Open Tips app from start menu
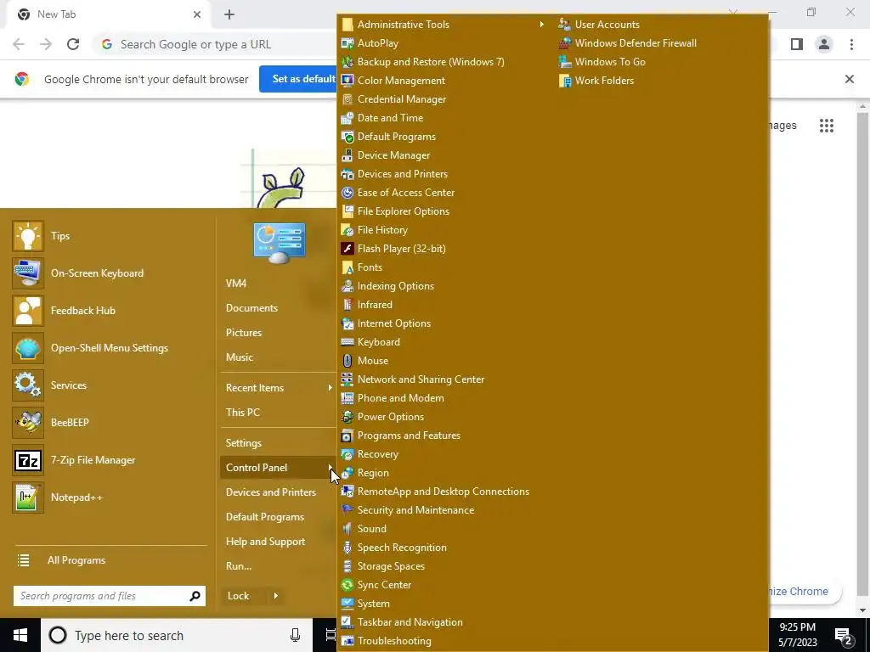Screen dimensions: 870x652 (x=28, y=236)
